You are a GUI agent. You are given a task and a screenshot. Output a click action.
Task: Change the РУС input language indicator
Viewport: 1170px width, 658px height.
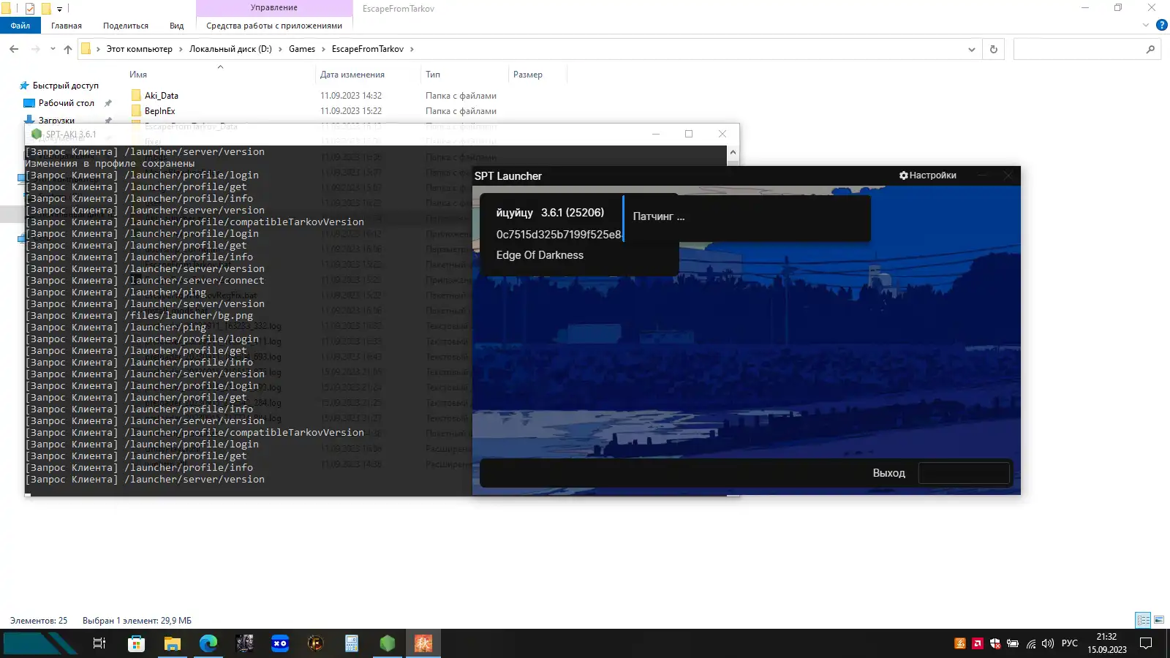pos(1070,643)
